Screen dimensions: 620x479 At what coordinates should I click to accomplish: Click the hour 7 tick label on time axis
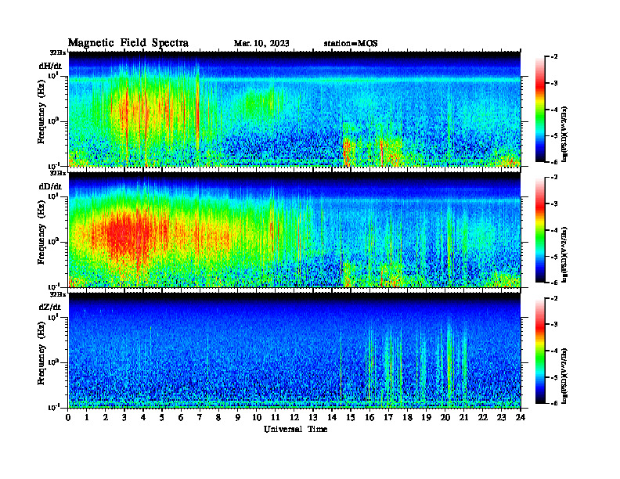(x=200, y=417)
